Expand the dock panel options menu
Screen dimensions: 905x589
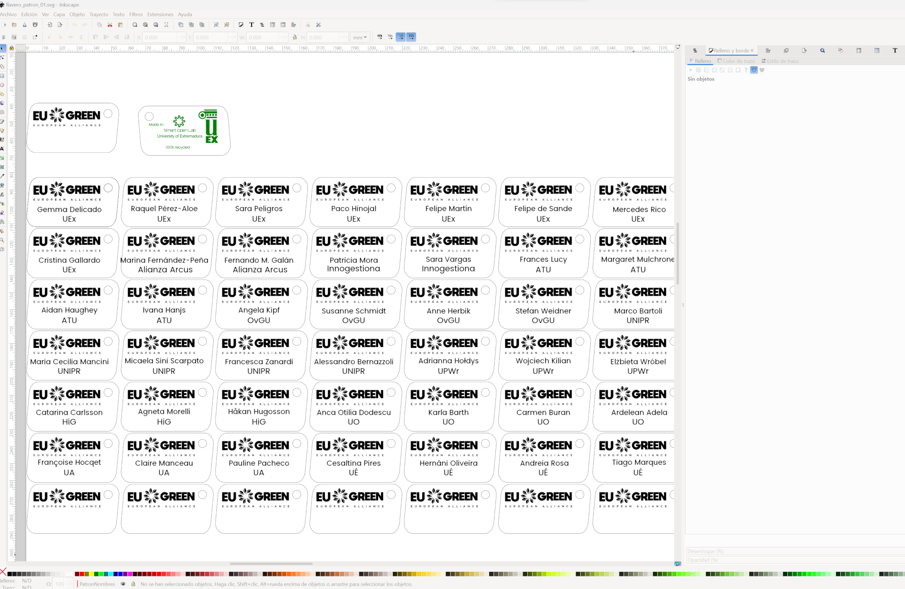(x=695, y=51)
